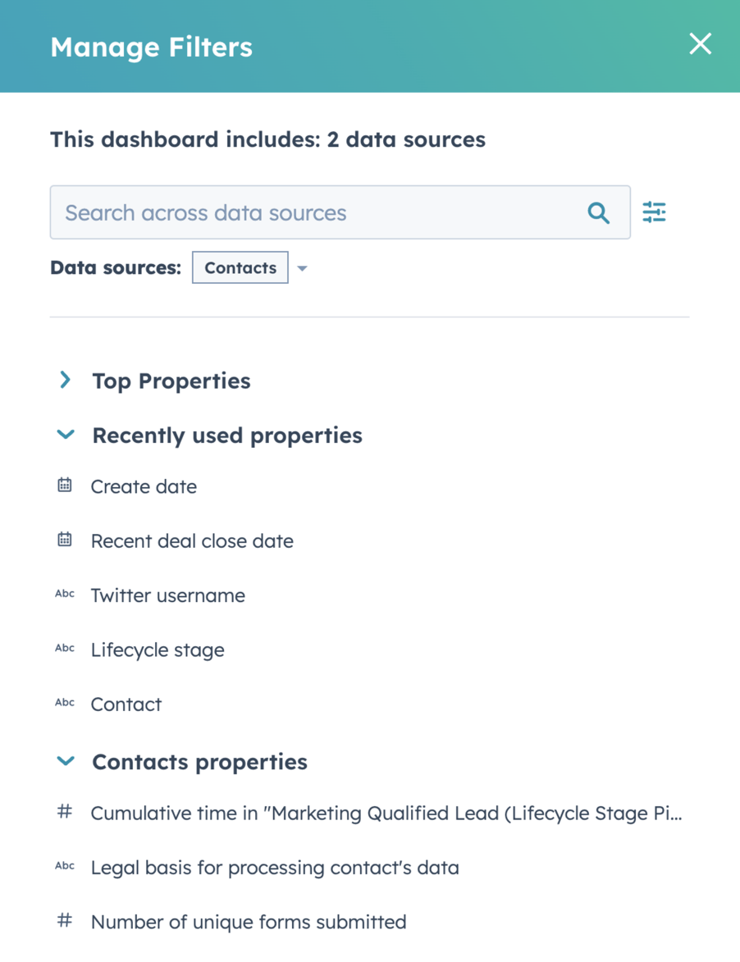Click the Abc icon next to Twitter username

tap(65, 594)
